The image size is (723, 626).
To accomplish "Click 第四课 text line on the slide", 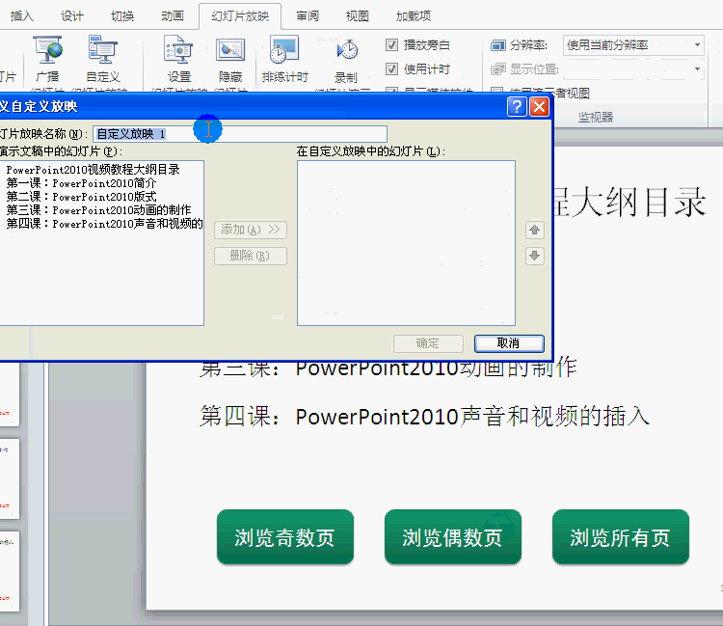I will coord(424,417).
